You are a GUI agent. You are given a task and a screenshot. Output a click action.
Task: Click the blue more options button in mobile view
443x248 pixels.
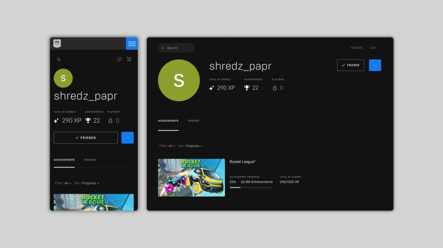pos(127,138)
